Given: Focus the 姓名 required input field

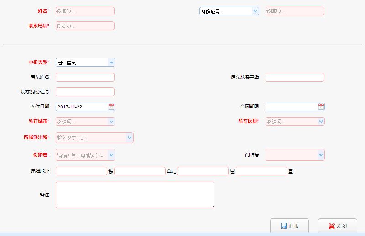Looking at the screenshot, I should click(84, 11).
